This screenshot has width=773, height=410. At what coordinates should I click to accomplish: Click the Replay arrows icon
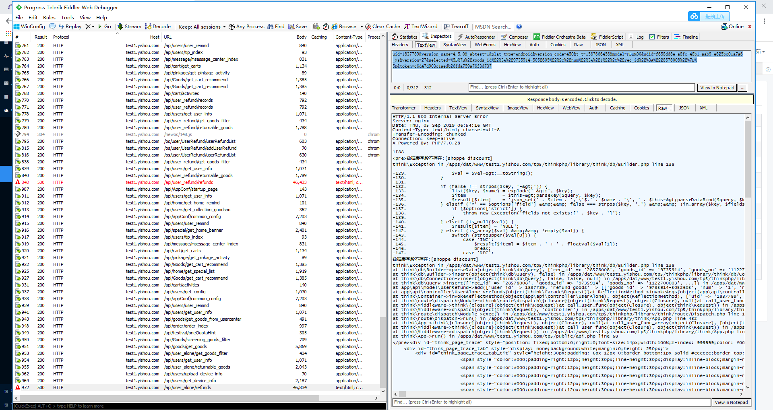61,27
